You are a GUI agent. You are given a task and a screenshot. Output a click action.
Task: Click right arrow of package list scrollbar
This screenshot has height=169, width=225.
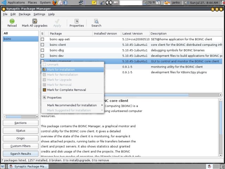221,95
